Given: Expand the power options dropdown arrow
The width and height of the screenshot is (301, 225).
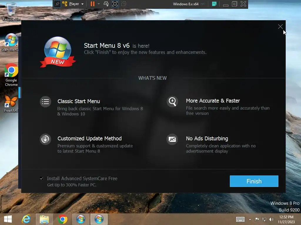Looking at the screenshot, I should click(x=99, y=4).
